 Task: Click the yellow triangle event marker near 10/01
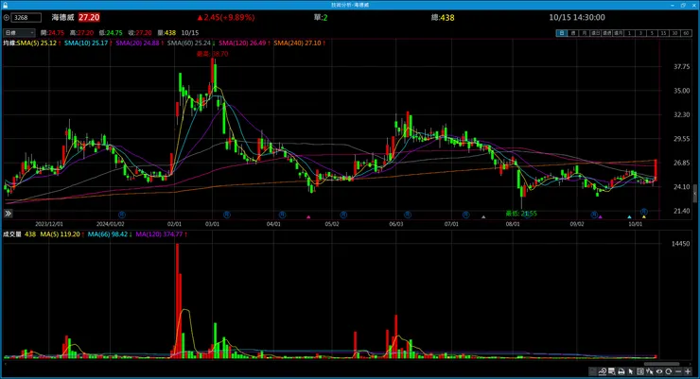(644, 217)
